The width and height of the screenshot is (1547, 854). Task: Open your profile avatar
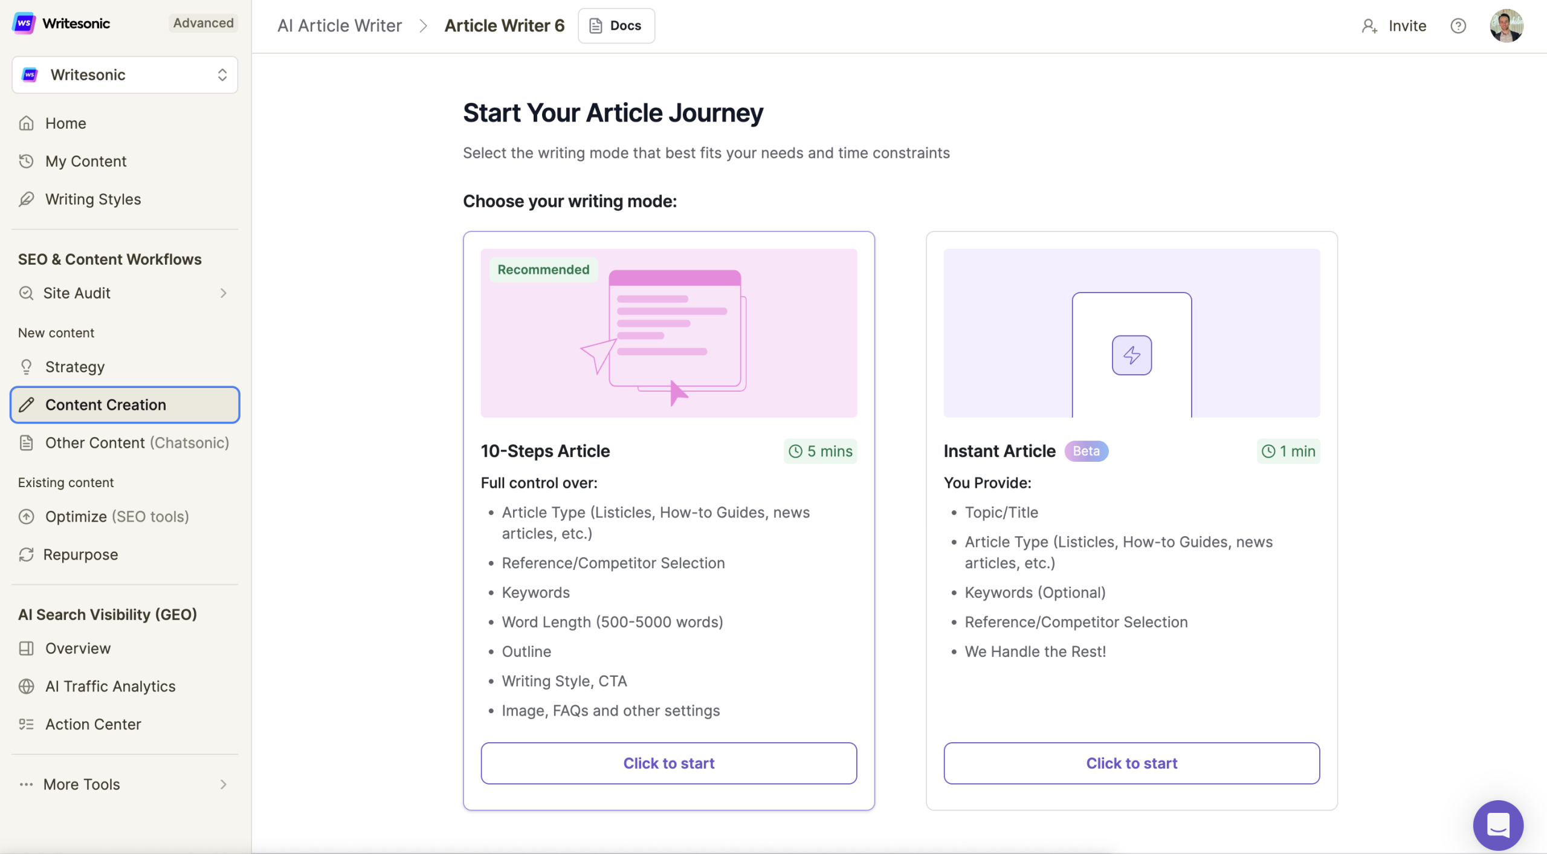click(x=1507, y=25)
